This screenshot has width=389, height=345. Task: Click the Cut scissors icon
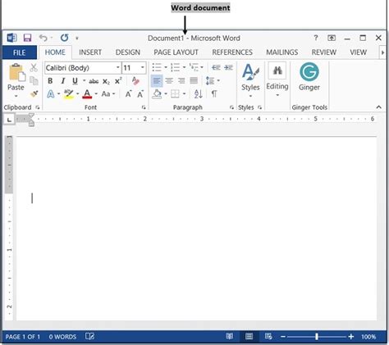coord(34,68)
